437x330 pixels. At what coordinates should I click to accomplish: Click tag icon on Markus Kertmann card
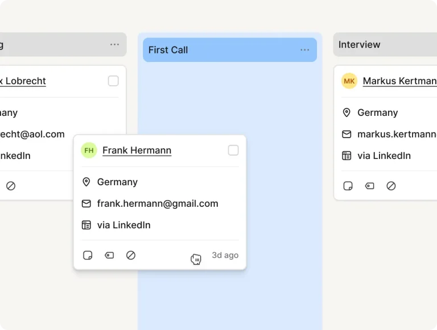point(370,186)
